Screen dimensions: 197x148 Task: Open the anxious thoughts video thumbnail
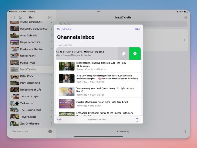(67, 79)
